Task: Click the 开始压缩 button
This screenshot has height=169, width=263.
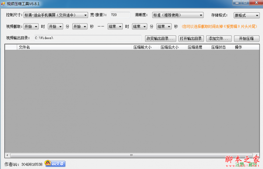Action: (x=246, y=38)
